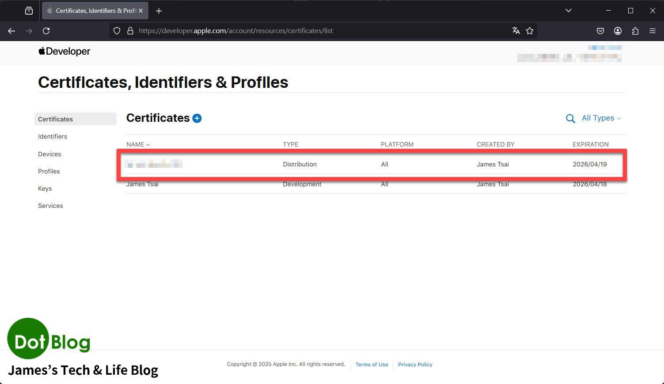Open certificate search magnifier icon

click(x=570, y=119)
